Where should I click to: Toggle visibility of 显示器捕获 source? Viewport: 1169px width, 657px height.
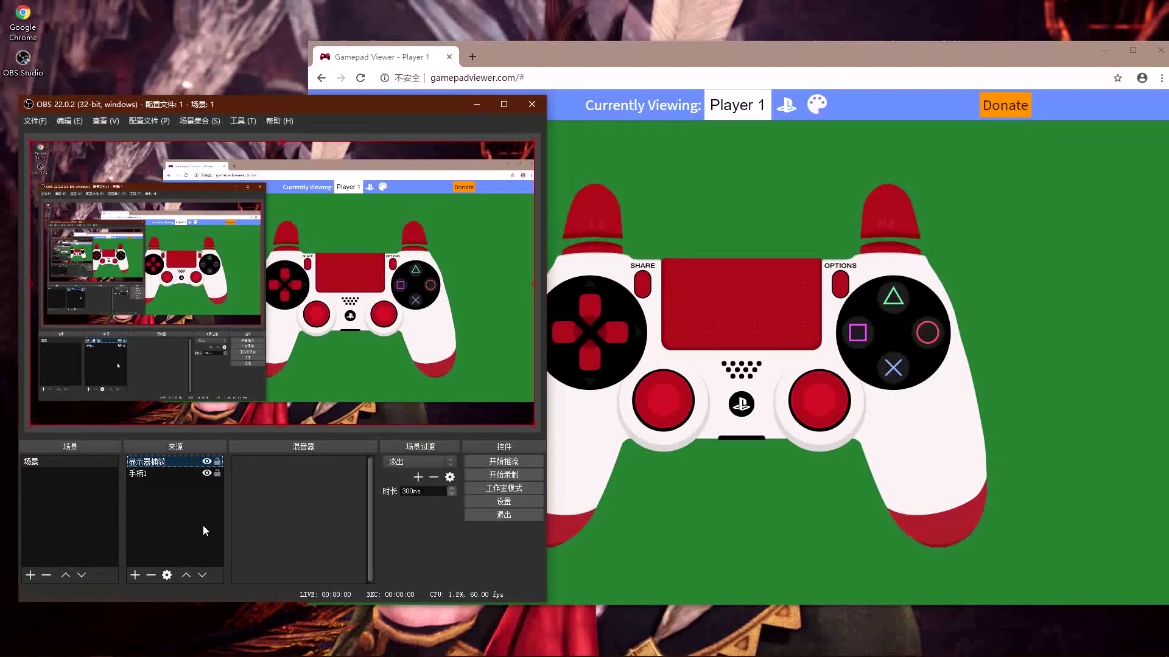click(206, 461)
